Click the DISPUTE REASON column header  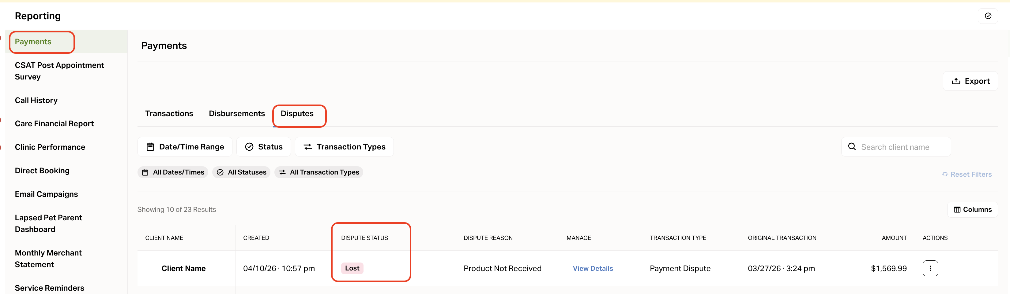tap(488, 238)
